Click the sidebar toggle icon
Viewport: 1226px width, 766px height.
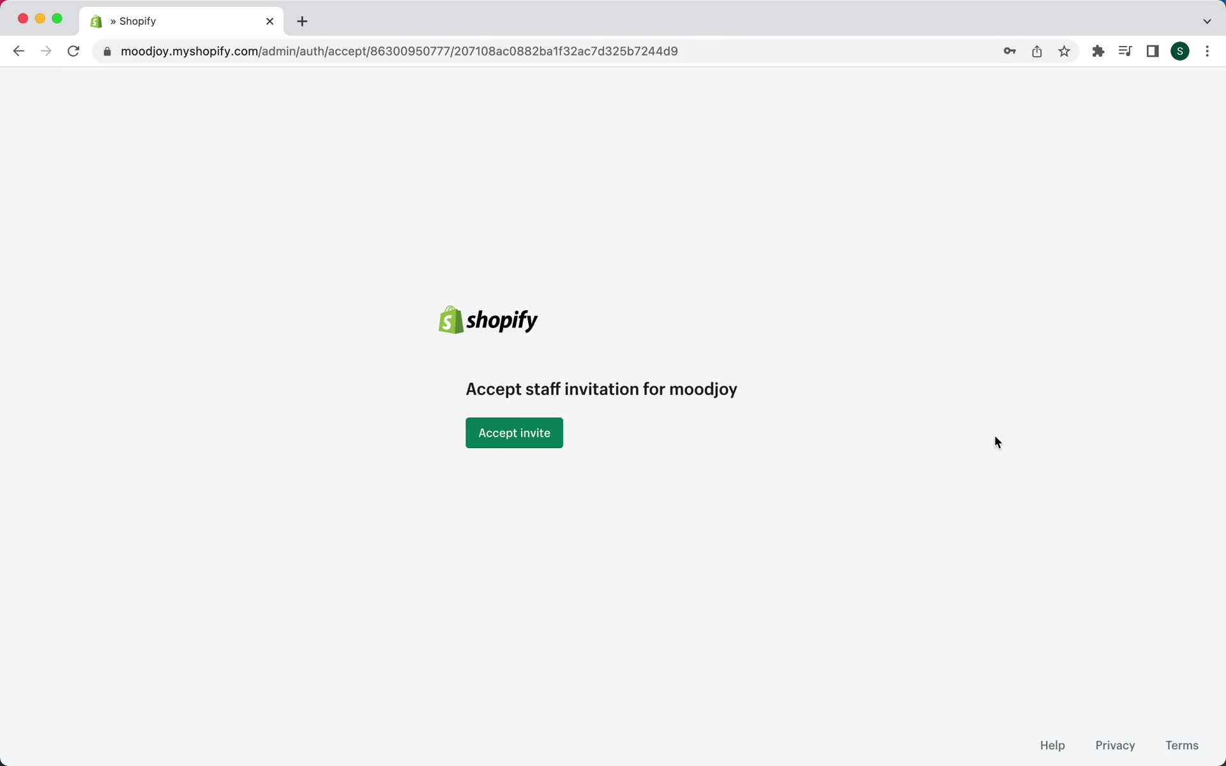[x=1153, y=51]
